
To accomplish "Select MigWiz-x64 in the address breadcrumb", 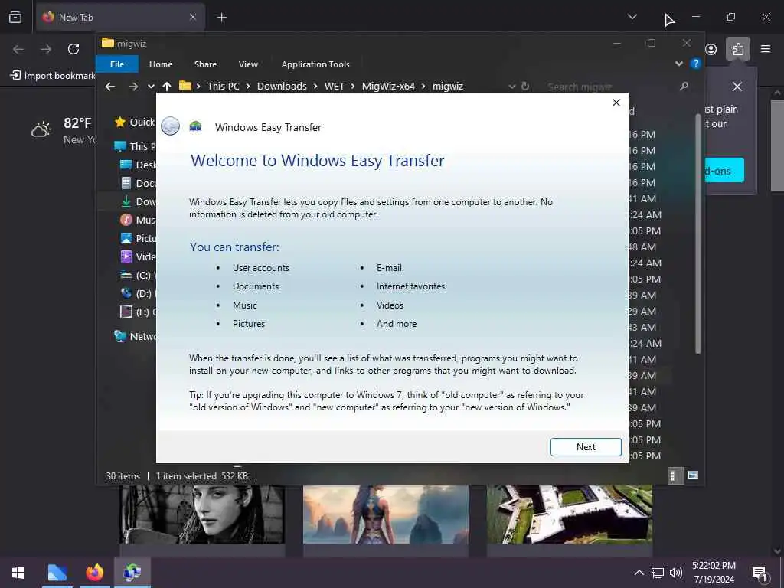I will (x=388, y=86).
